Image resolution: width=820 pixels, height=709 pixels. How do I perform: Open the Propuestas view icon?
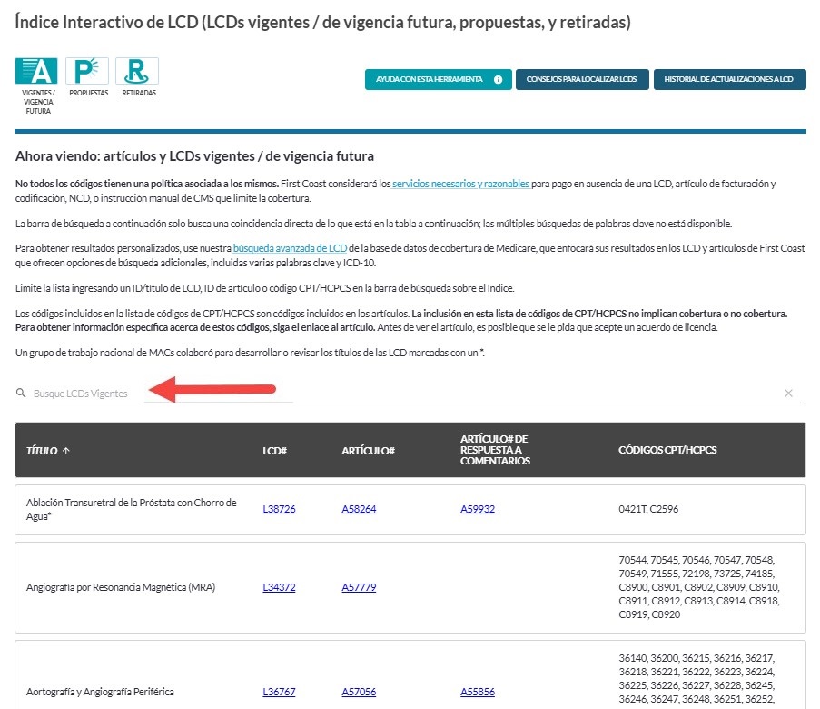pos(87,69)
